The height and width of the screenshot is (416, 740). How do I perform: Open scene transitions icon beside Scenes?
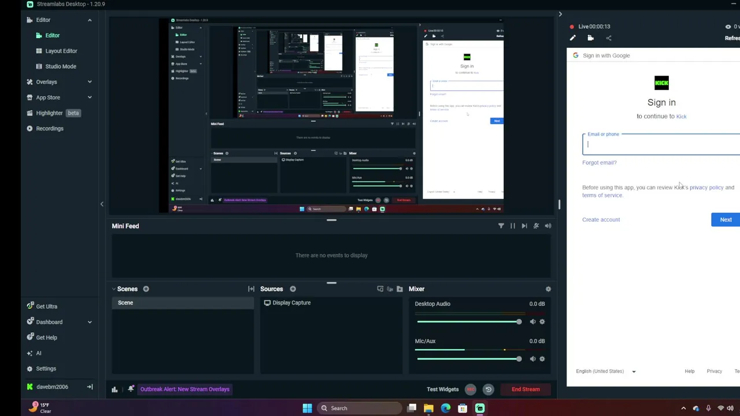click(x=251, y=289)
